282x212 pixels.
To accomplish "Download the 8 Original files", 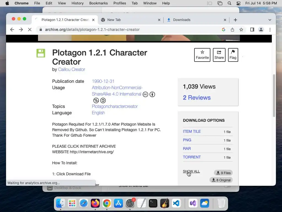I will click(221, 180).
